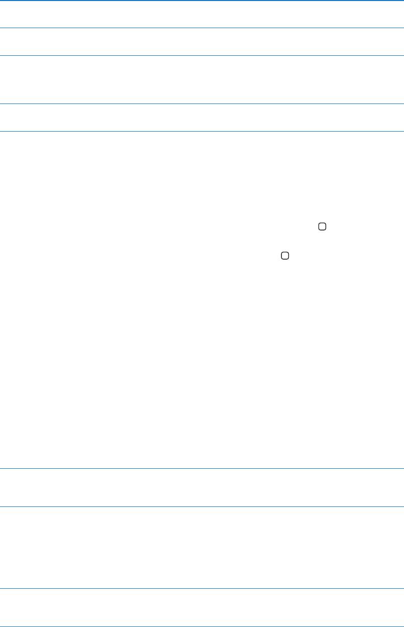The height and width of the screenshot is (627, 404).
Task: Select the third blue divider line from top
Action: click(202, 55)
